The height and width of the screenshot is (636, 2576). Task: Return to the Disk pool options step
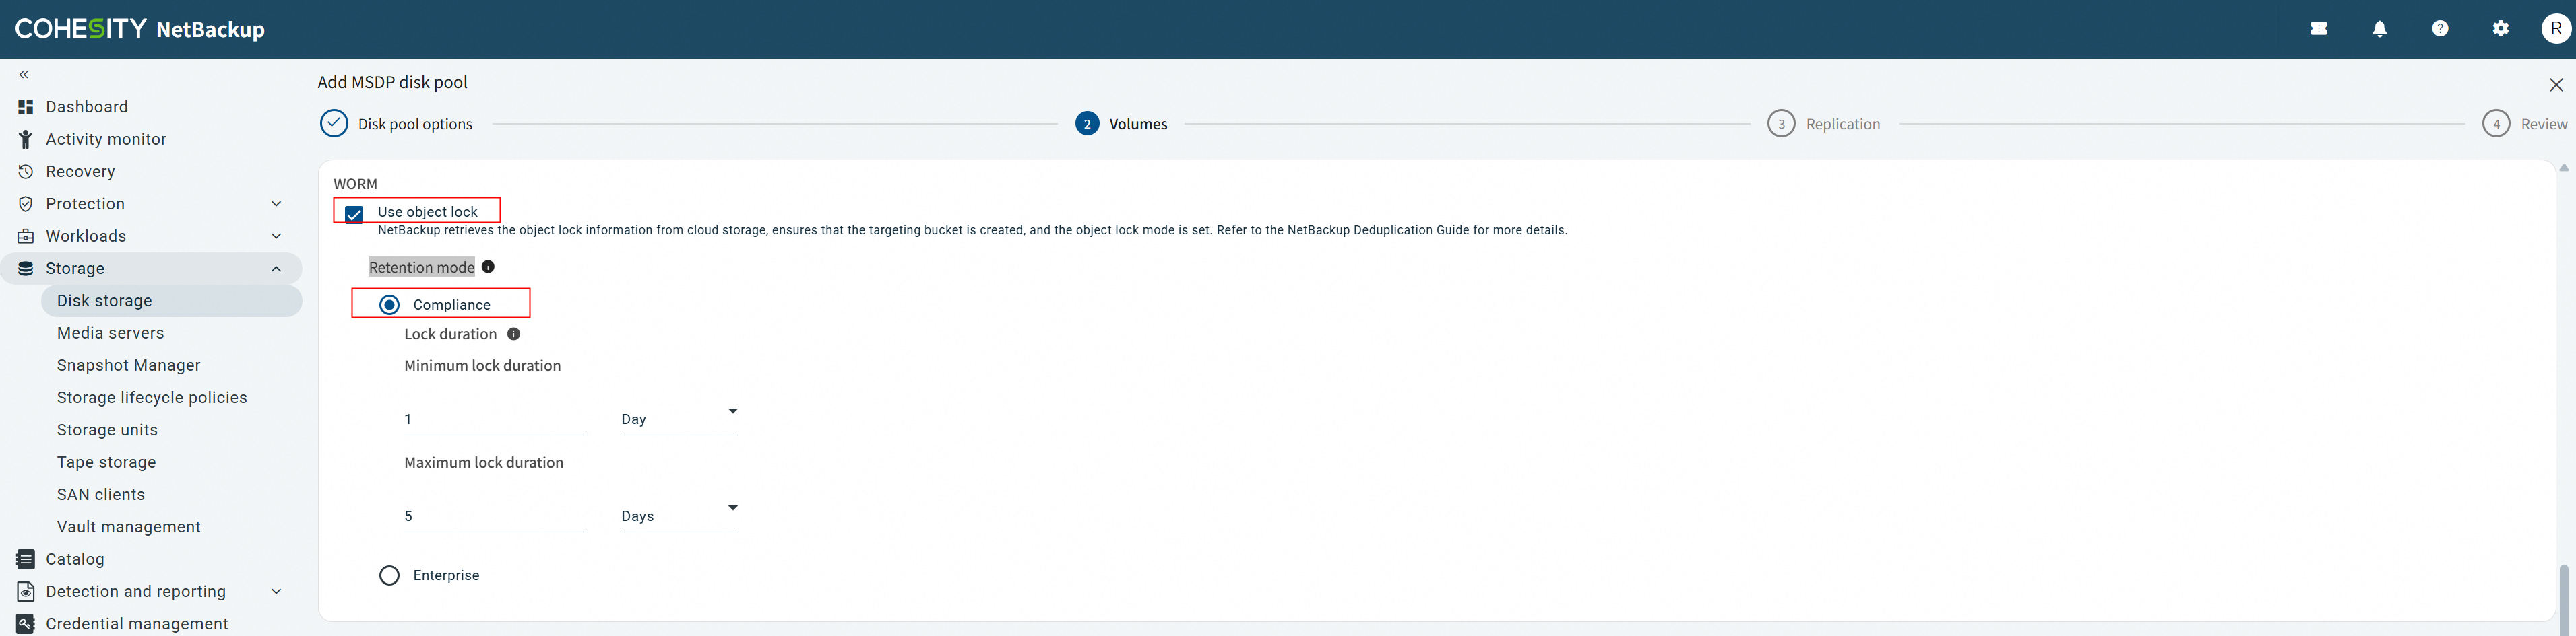(x=397, y=124)
